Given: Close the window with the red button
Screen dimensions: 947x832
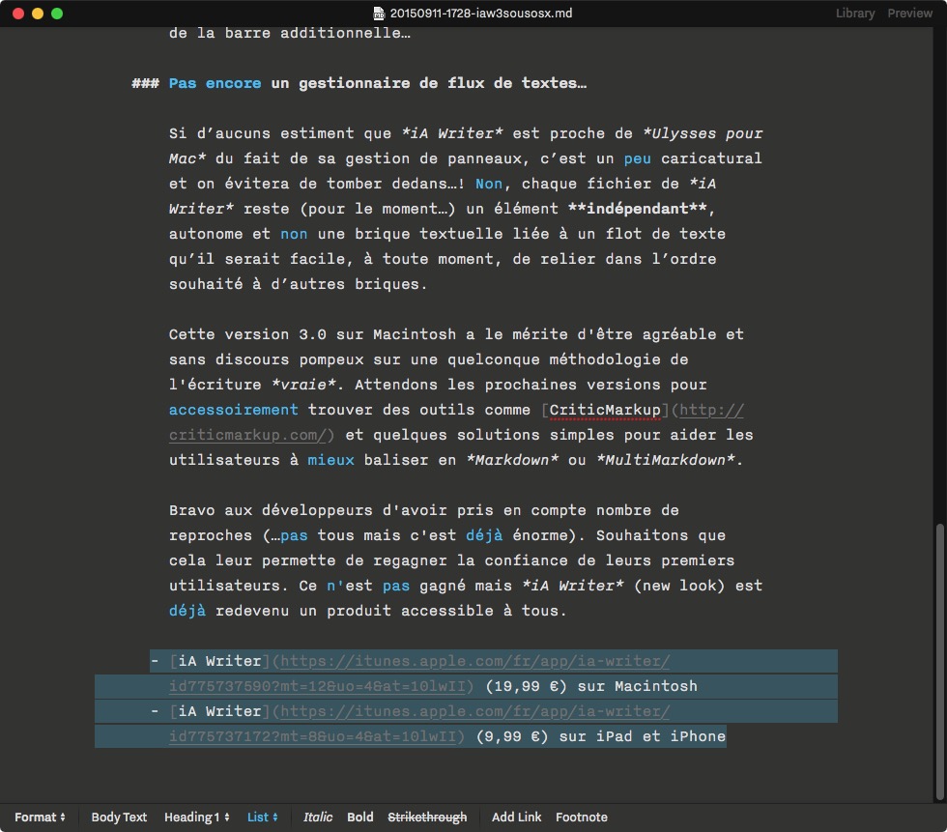Looking at the screenshot, I should (x=18, y=14).
